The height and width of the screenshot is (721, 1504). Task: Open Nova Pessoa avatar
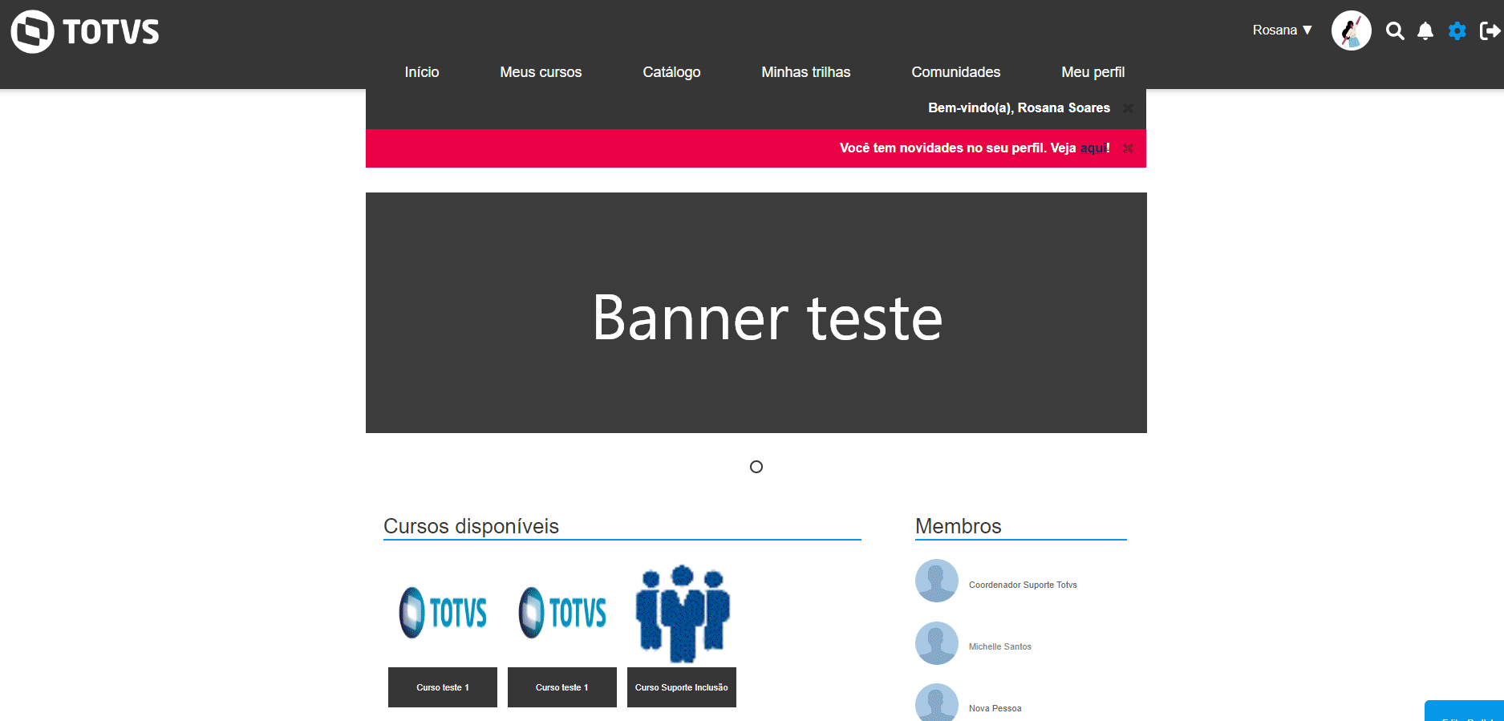click(937, 703)
